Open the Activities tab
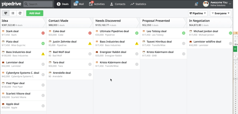 click(x=97, y=4)
